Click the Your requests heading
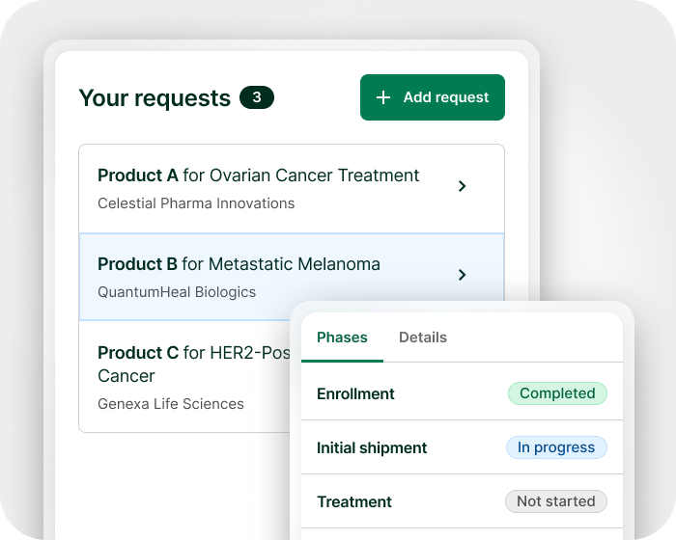 (155, 98)
